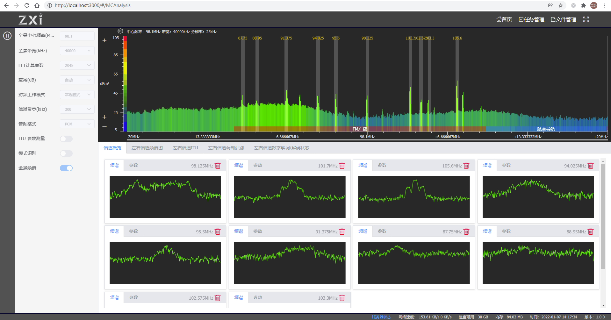This screenshot has height=320, width=611.
Task: Open 参数 tab on 94.025MHz card
Action: point(506,165)
